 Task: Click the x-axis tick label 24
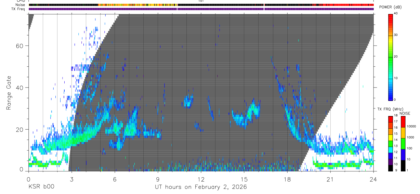373,179
